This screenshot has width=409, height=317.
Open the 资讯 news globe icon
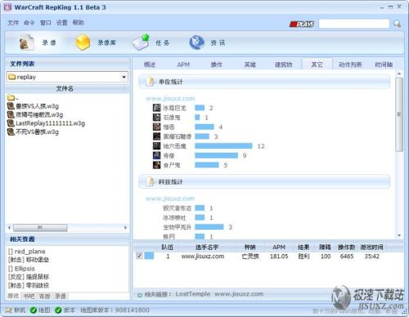click(x=196, y=42)
